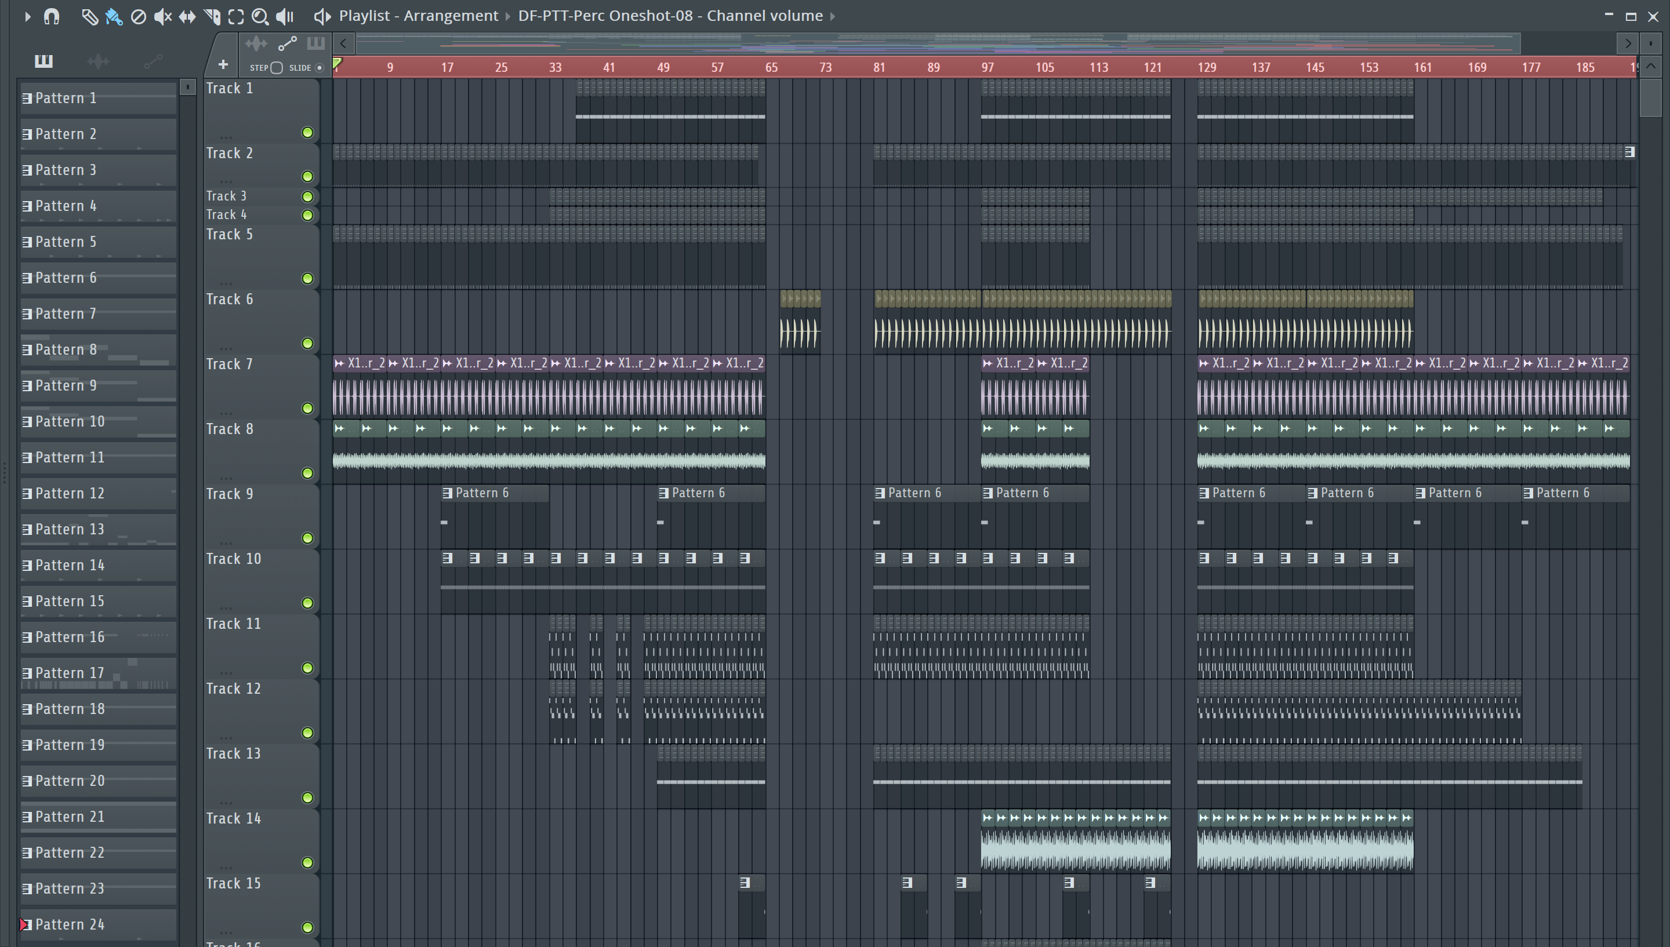The width and height of the screenshot is (1670, 947).
Task: Select Pattern 21 in the picker
Action: tap(98, 817)
